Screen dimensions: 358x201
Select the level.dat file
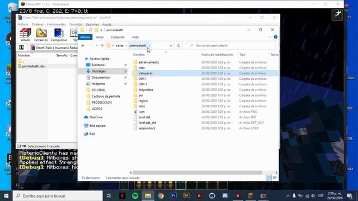tap(144, 117)
